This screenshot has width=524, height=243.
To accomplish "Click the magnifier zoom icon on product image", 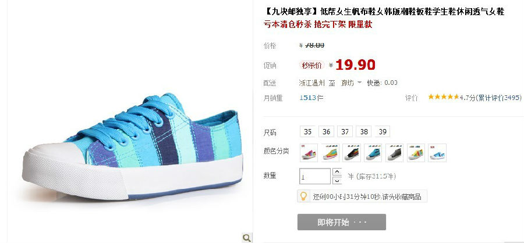I will [247, 238].
